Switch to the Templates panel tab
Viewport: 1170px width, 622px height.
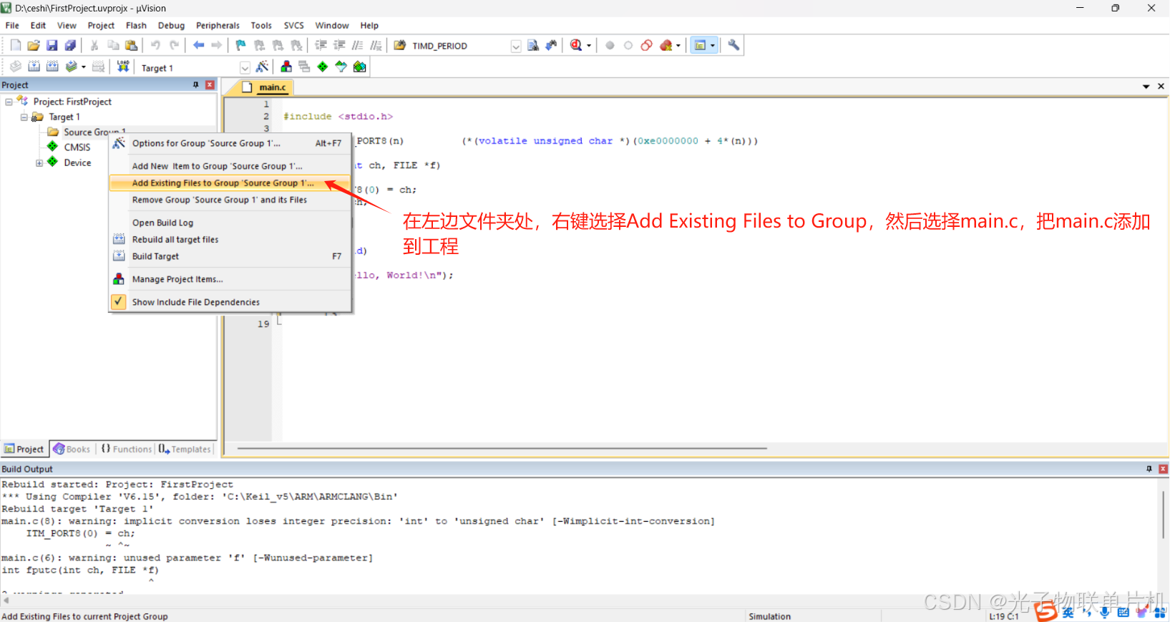coord(185,449)
